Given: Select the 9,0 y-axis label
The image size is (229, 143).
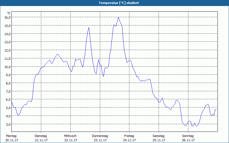Looking at the screenshot, I should [8, 75].
